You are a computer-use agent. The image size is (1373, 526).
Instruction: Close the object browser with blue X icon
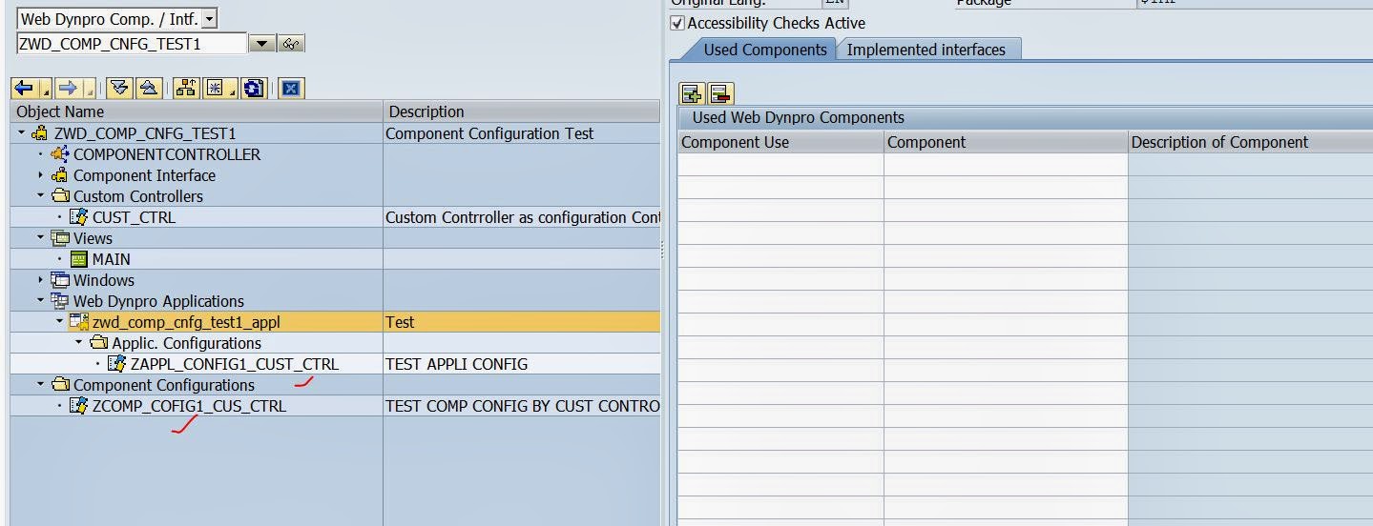(291, 89)
